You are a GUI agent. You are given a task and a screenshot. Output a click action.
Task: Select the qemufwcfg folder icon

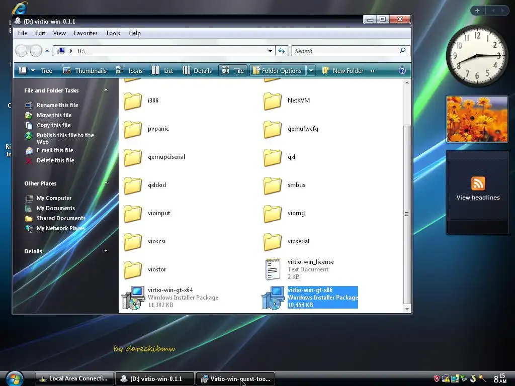tap(273, 129)
